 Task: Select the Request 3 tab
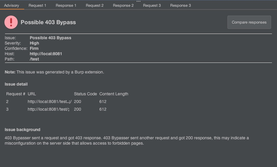152,5
